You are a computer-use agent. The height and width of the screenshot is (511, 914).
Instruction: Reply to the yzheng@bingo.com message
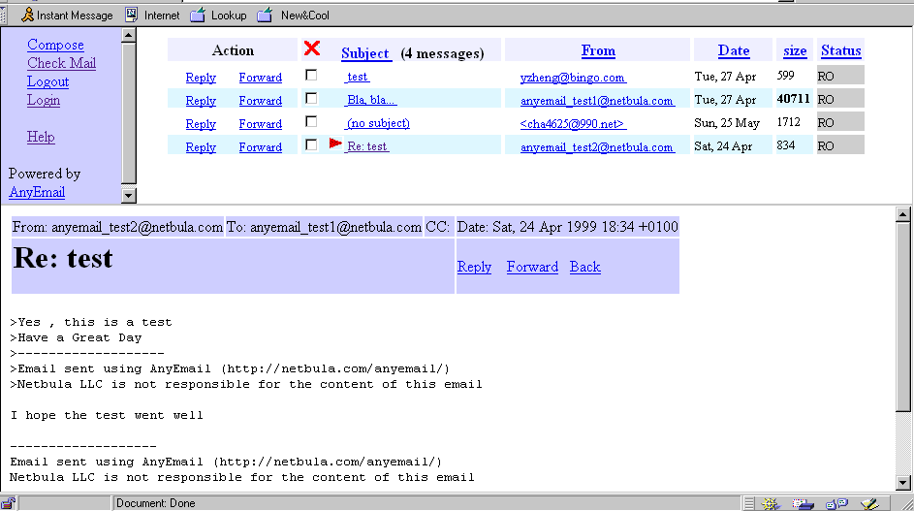[x=201, y=78]
